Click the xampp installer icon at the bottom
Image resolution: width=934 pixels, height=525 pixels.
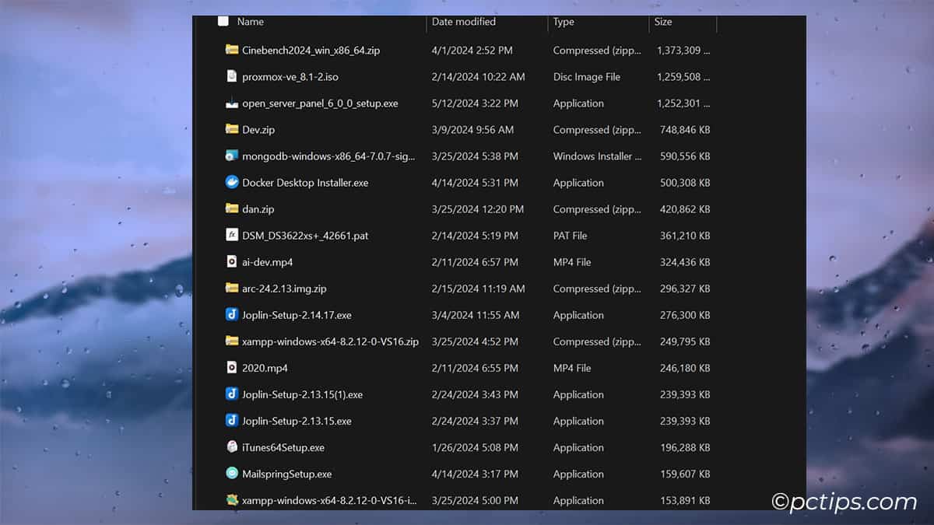tap(232, 500)
